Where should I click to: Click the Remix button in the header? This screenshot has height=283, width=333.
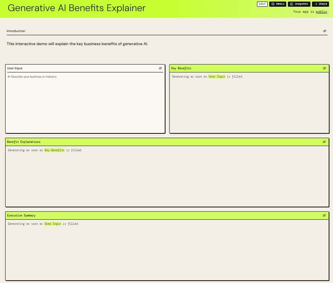click(x=278, y=4)
